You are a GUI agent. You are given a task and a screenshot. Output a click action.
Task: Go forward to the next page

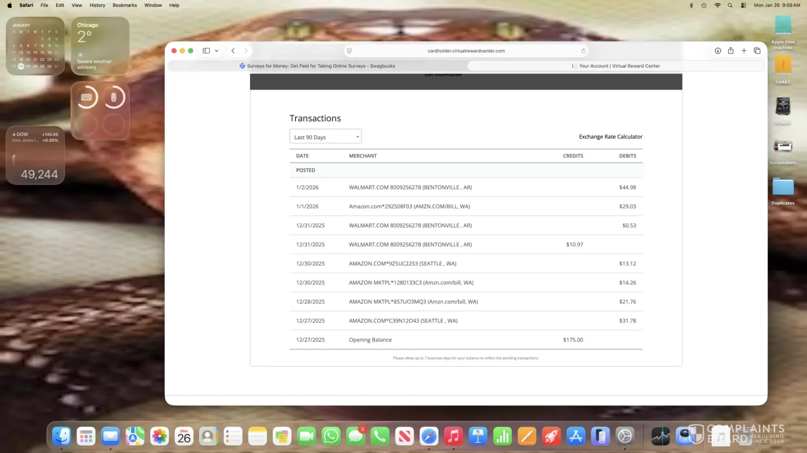pos(246,51)
